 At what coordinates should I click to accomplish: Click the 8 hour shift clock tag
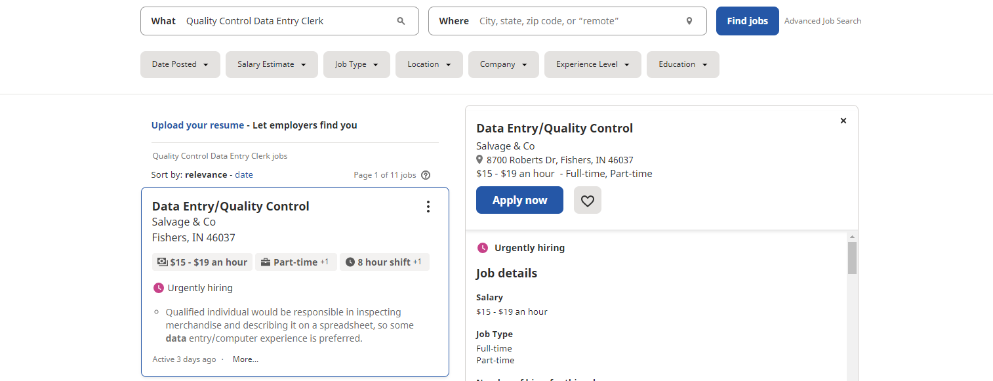(x=384, y=262)
